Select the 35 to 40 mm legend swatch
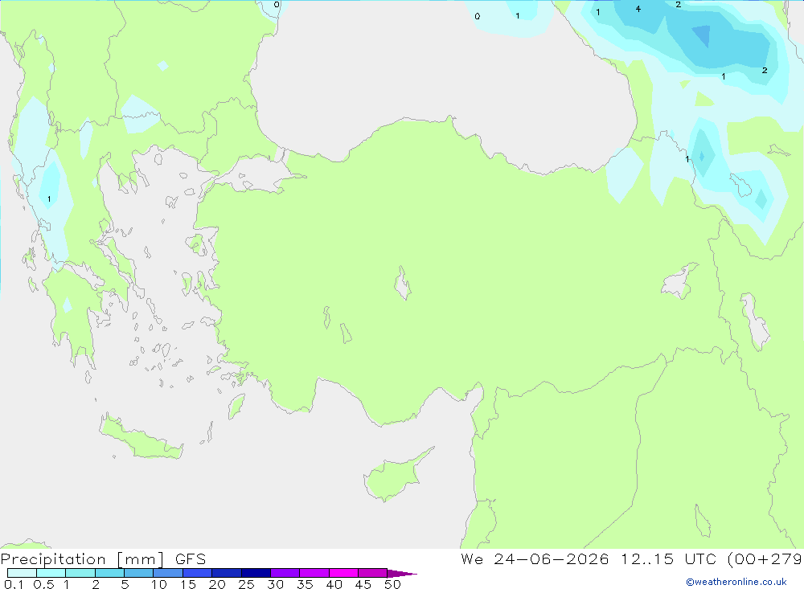 314,573
